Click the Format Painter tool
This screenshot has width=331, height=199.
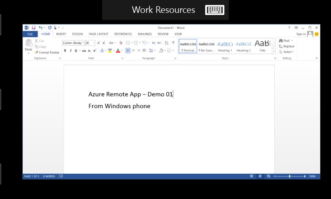pyautogui.click(x=47, y=53)
